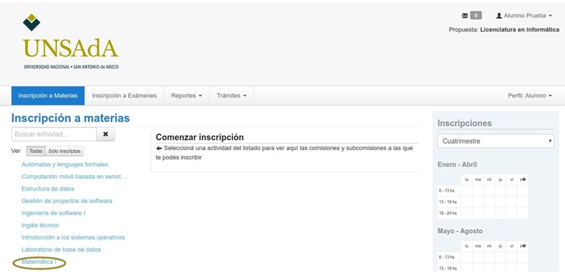Show Todas activities filter
The image size is (565, 276).
coord(36,151)
